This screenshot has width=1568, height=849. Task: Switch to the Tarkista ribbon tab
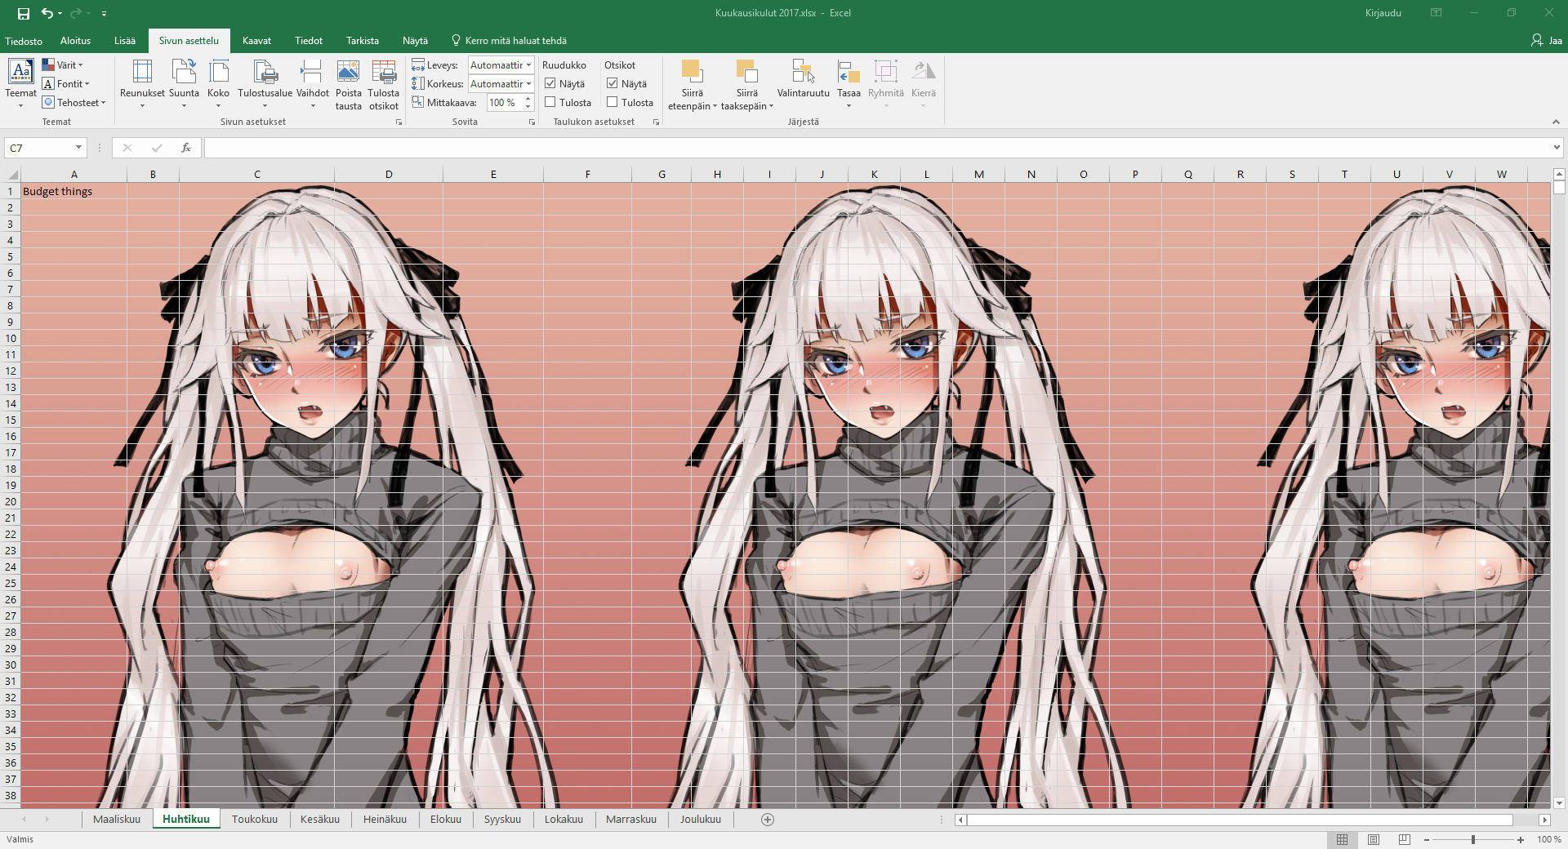pyautogui.click(x=363, y=41)
